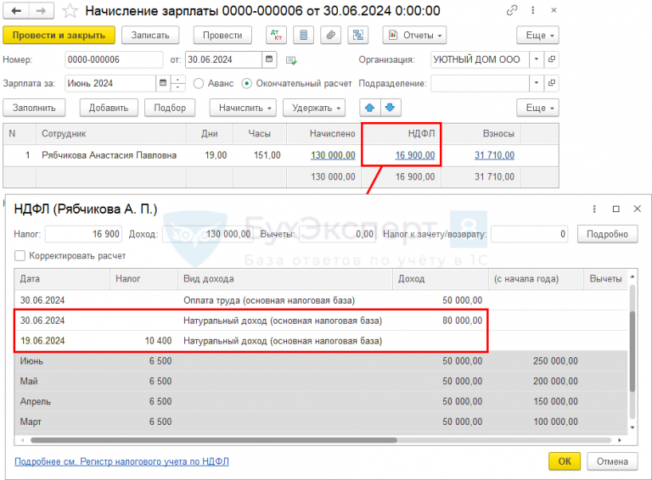Image resolution: width=652 pixels, height=480 pixels.
Task: Change the Зарплата за month with stepper
Action: [177, 83]
